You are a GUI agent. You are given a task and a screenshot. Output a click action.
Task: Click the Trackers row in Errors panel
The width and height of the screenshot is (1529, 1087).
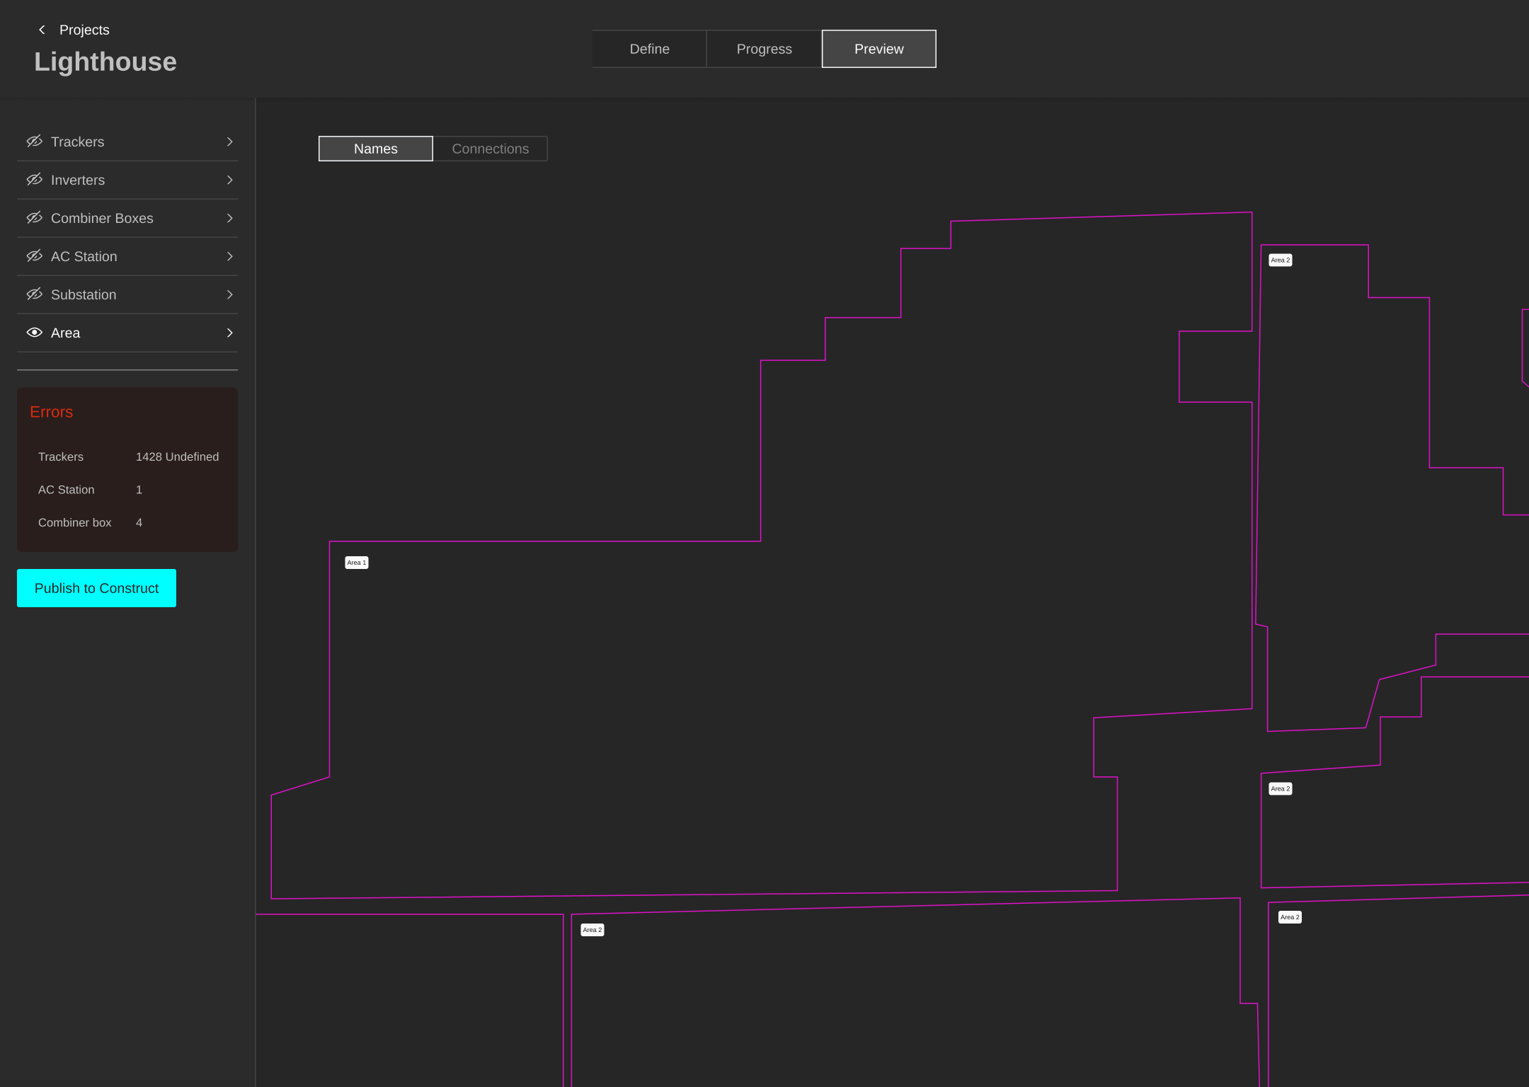coord(128,457)
